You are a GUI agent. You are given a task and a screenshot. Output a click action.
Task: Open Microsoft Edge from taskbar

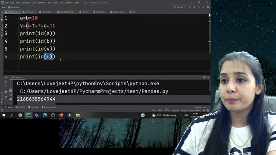[45, 115]
